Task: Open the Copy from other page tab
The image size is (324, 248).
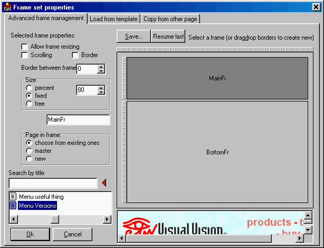Action: tap(170, 19)
